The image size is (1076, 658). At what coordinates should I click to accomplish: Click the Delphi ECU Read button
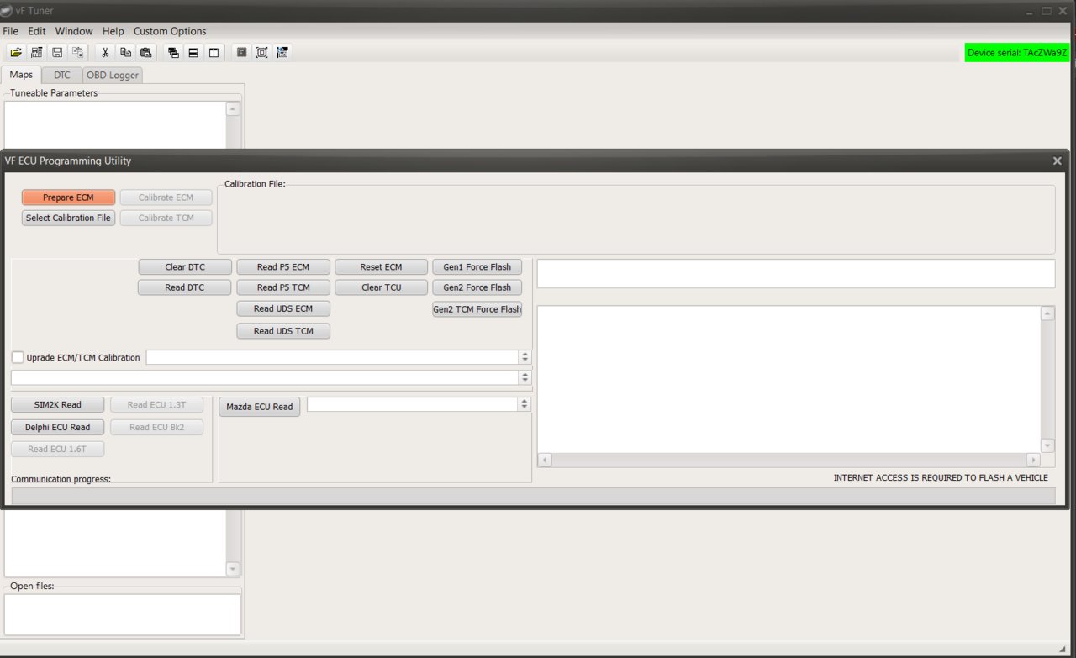click(58, 427)
